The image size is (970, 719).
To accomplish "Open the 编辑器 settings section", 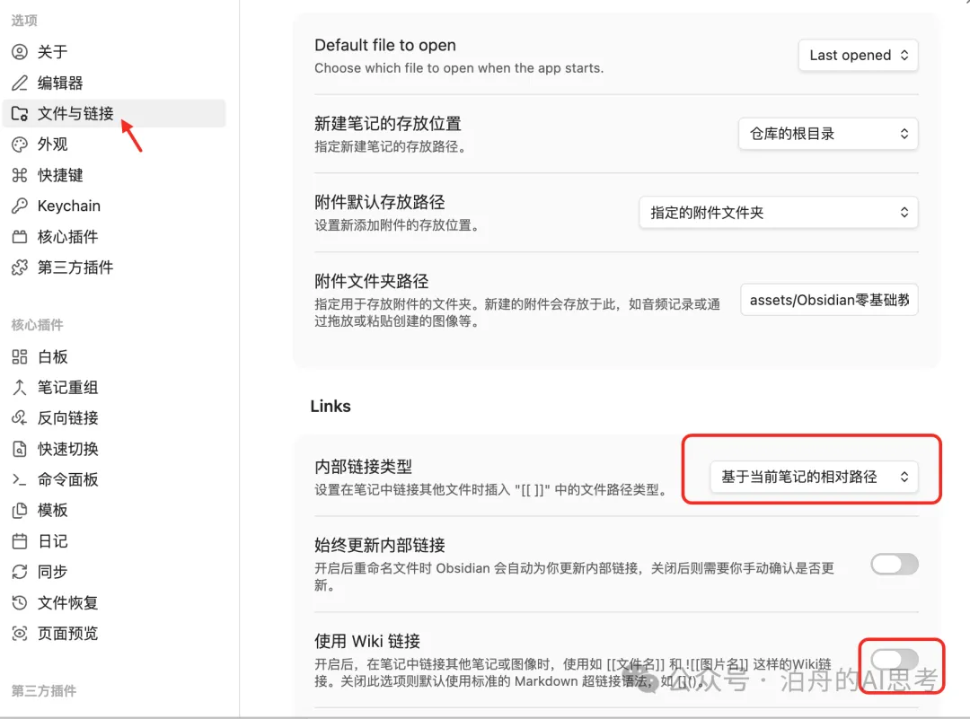I will [114, 83].
